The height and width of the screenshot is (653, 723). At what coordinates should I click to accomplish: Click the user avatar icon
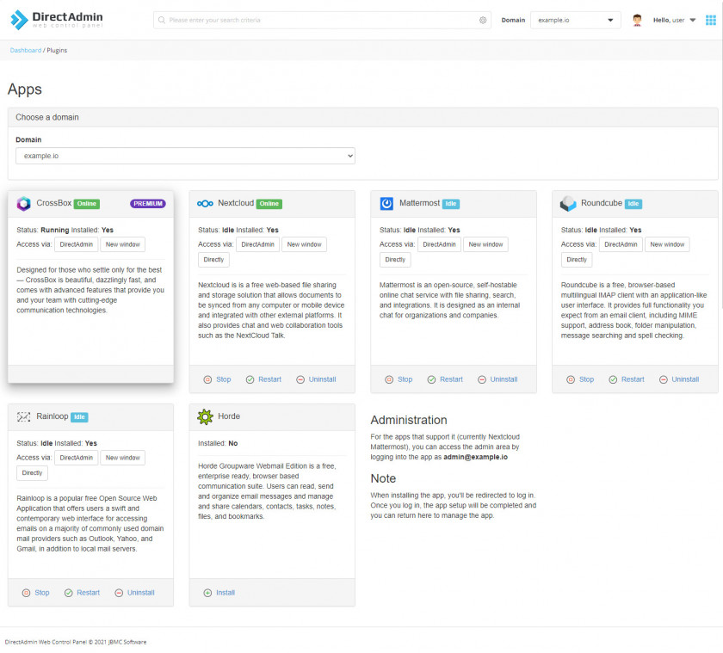pyautogui.click(x=637, y=20)
